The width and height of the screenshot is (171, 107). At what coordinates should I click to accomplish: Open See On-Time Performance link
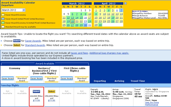coord(152,104)
